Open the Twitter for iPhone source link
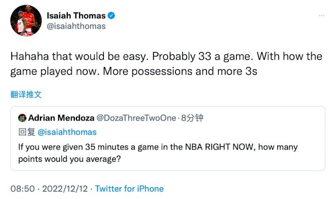Image resolution: width=330 pixels, height=199 pixels. pyautogui.click(x=129, y=188)
